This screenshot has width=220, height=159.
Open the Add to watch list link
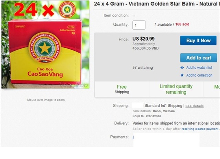pyautogui.click(x=199, y=68)
